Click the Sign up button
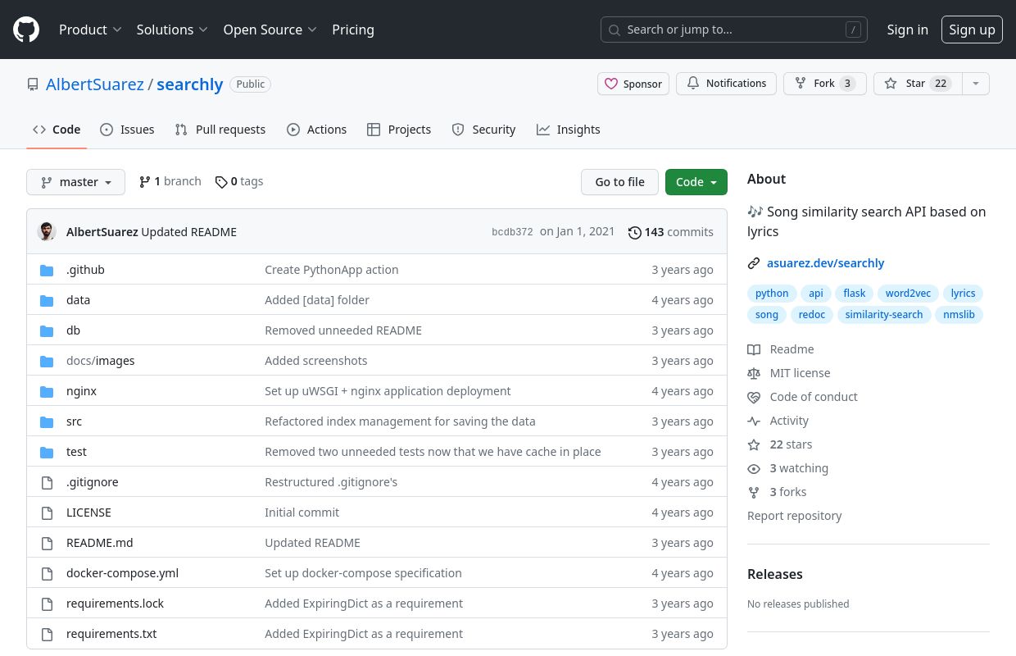 click(x=972, y=30)
